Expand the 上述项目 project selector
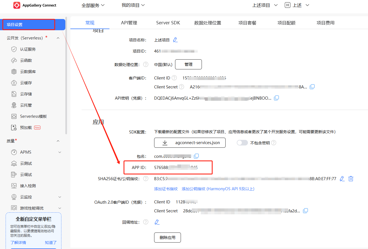This screenshot has width=368, height=249. pos(265,5)
